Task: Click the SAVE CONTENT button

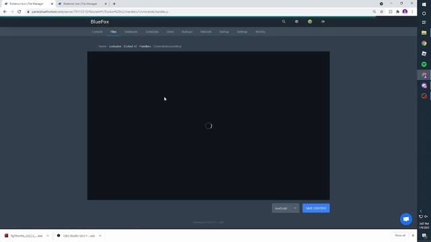Action: pyautogui.click(x=316, y=208)
